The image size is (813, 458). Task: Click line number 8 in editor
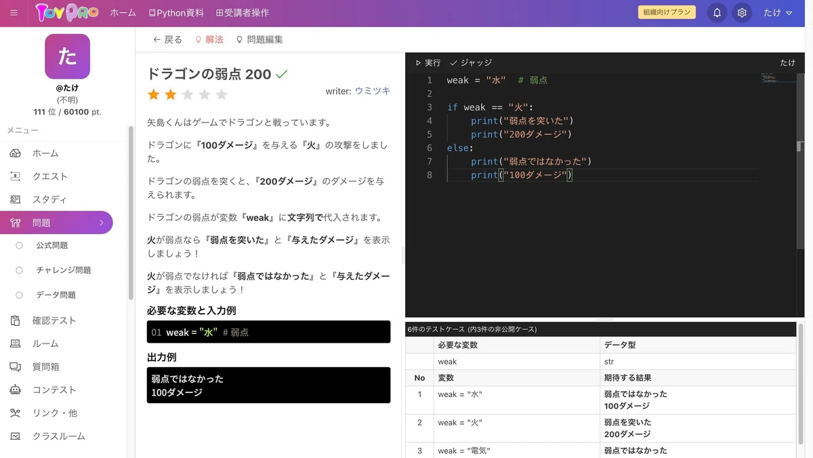tap(429, 175)
